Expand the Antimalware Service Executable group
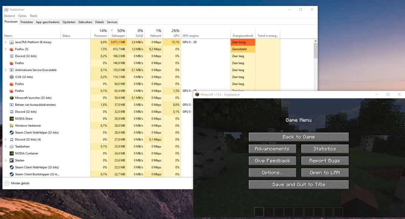Screen dimensions: 405x219 (x=5, y=70)
